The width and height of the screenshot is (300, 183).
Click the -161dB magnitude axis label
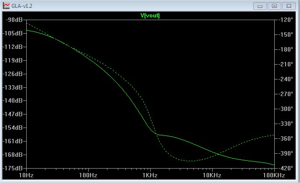tap(12, 141)
